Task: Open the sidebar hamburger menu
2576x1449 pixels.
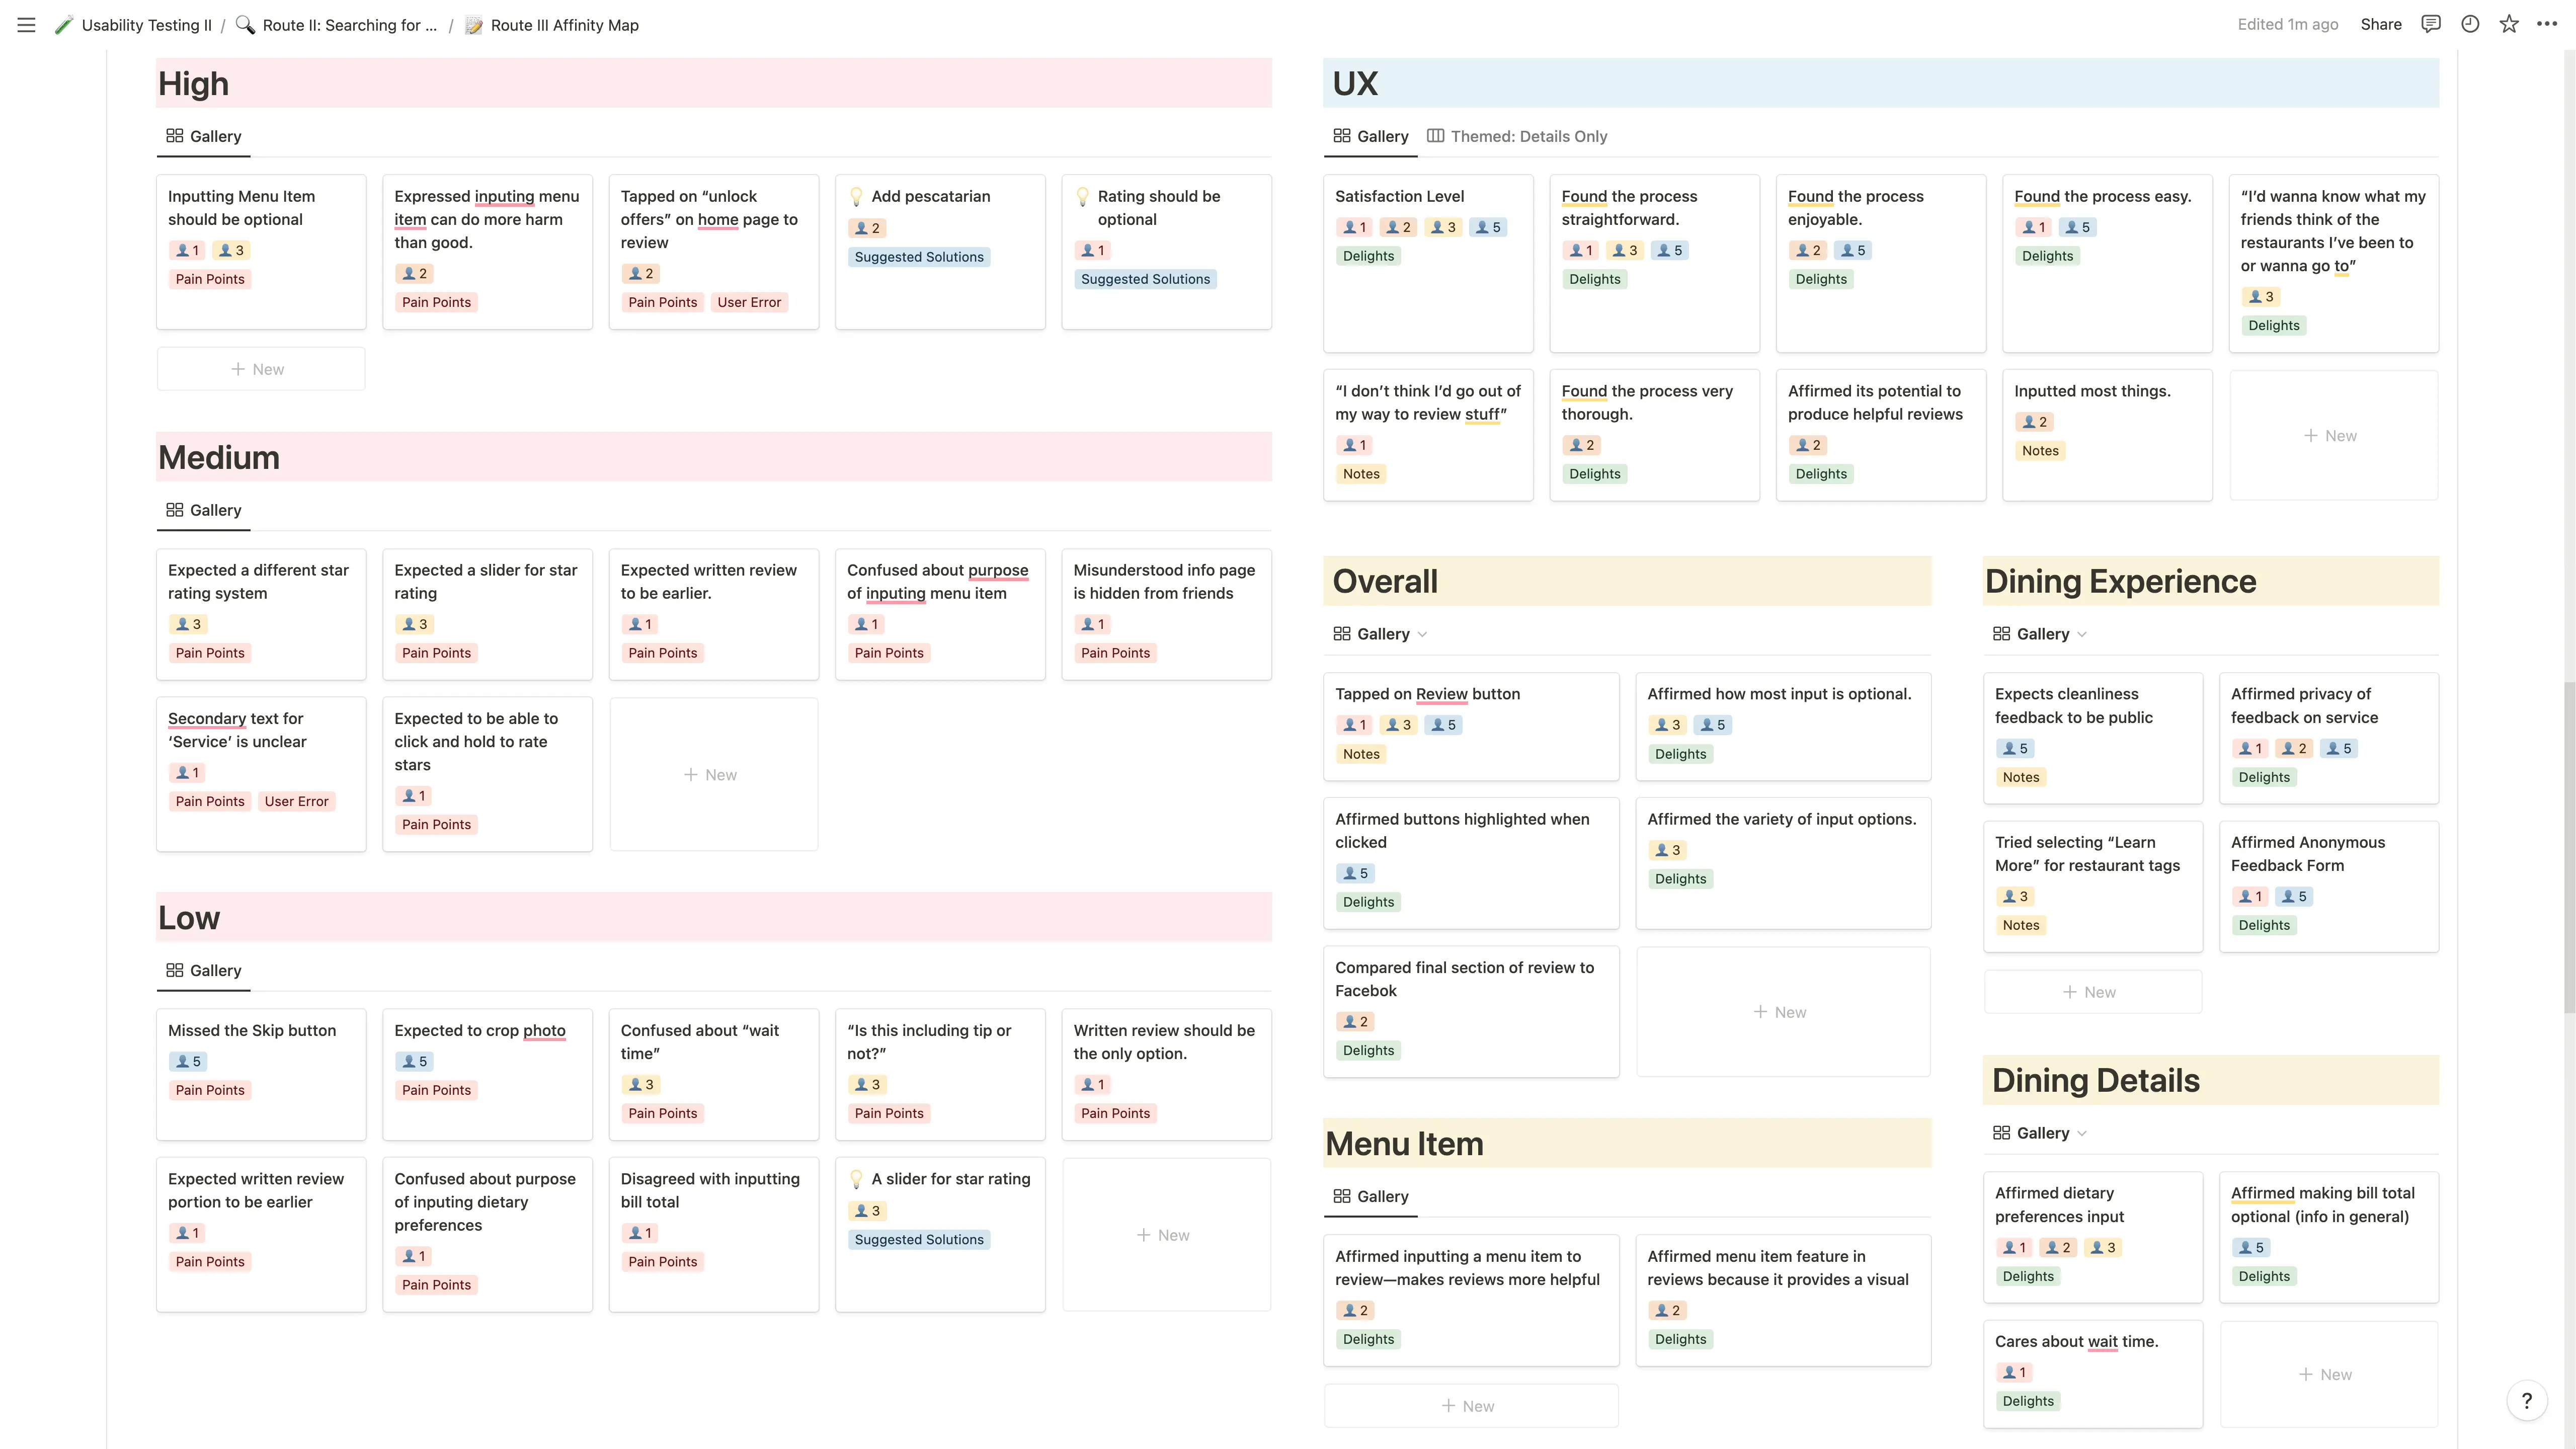Action: click(x=27, y=25)
